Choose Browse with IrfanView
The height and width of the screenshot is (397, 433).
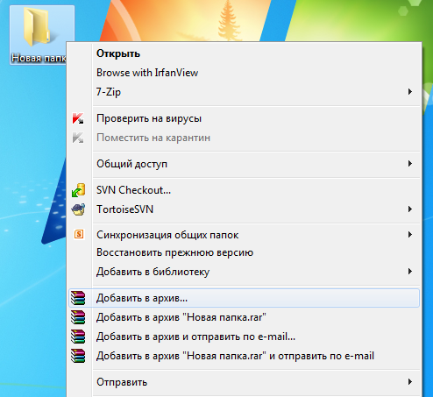click(147, 73)
